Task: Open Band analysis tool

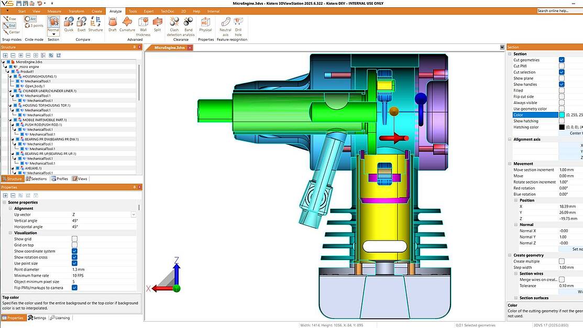Action: click(189, 22)
